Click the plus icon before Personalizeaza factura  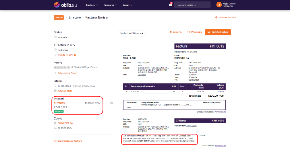pos(55,141)
